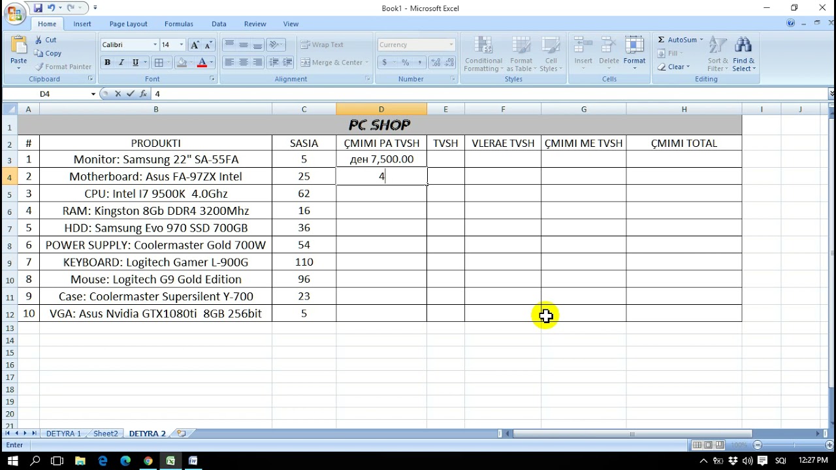Click the Paste button
Image resolution: width=836 pixels, height=470 pixels.
(x=19, y=52)
